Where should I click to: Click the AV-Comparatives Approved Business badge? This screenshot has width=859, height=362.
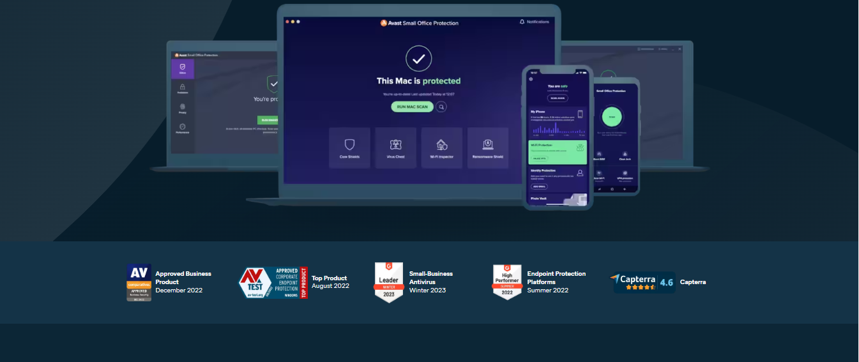tap(139, 282)
